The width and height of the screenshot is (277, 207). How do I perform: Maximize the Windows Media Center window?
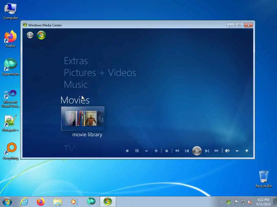[239, 25]
